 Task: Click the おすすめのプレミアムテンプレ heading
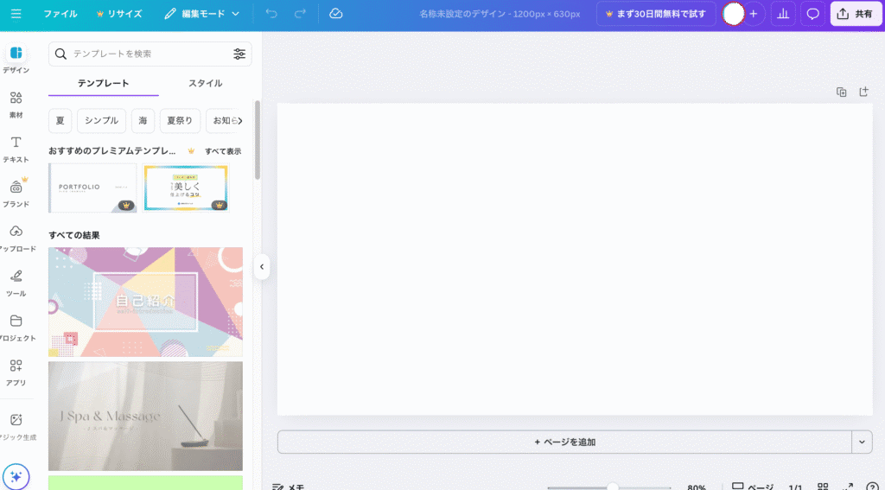point(111,150)
